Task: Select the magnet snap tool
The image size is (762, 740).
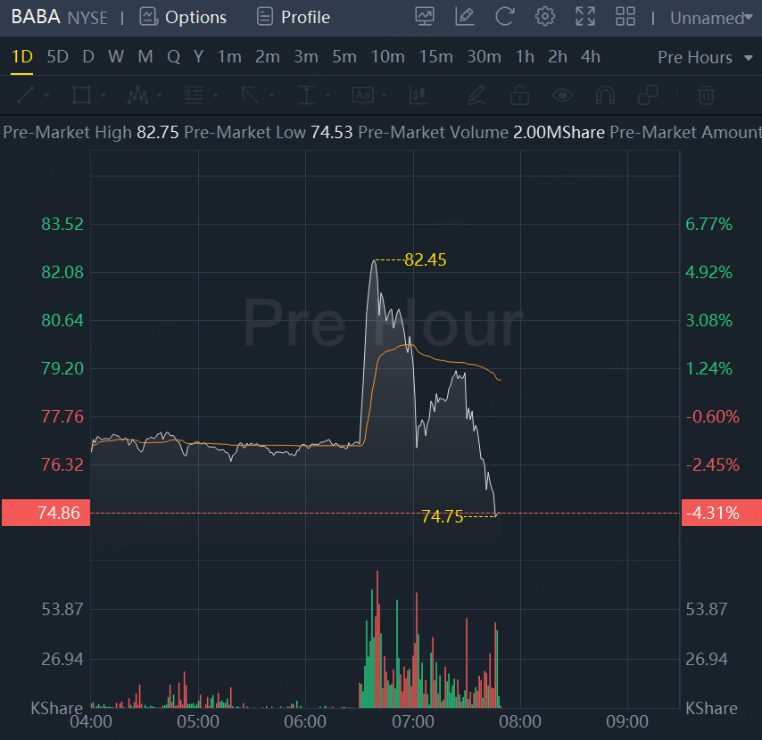Action: pyautogui.click(x=605, y=95)
